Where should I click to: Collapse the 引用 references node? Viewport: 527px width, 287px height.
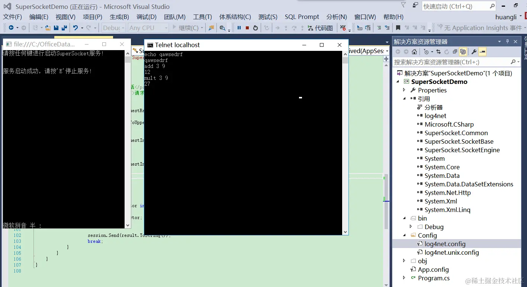pyautogui.click(x=404, y=99)
